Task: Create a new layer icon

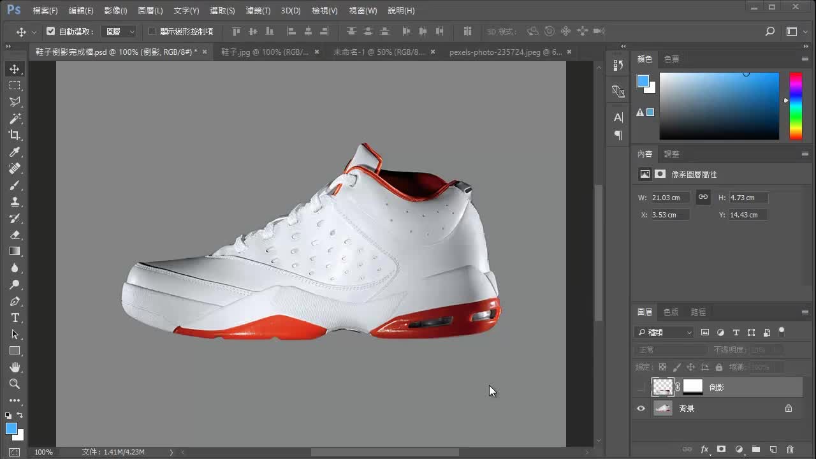Action: (773, 449)
